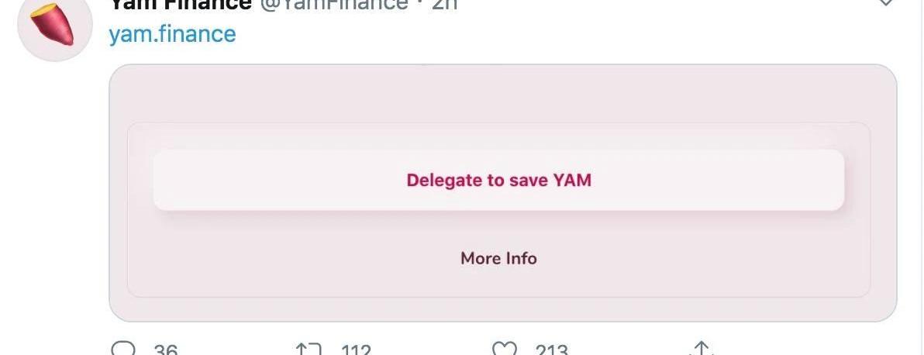Viewport: 924px width, 355px height.
Task: Open the Yam Finance display name profile
Action: click(x=181, y=5)
